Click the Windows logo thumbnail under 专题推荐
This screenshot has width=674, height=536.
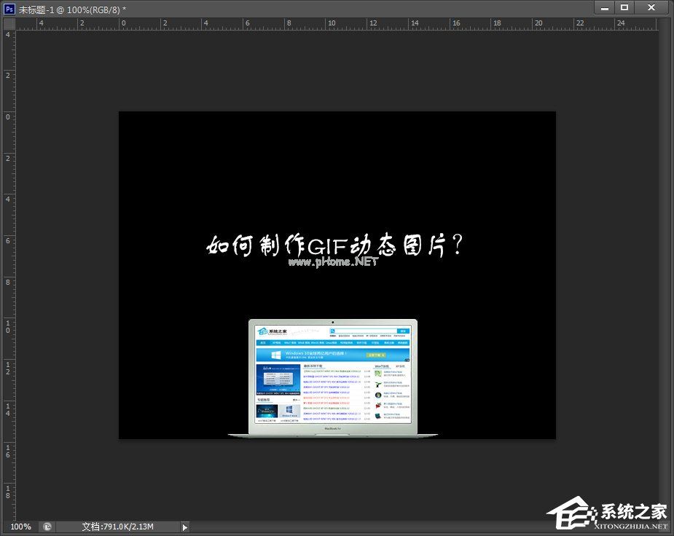288,410
